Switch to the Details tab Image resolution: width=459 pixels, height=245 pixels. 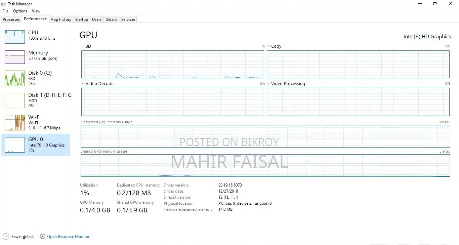pyautogui.click(x=111, y=19)
